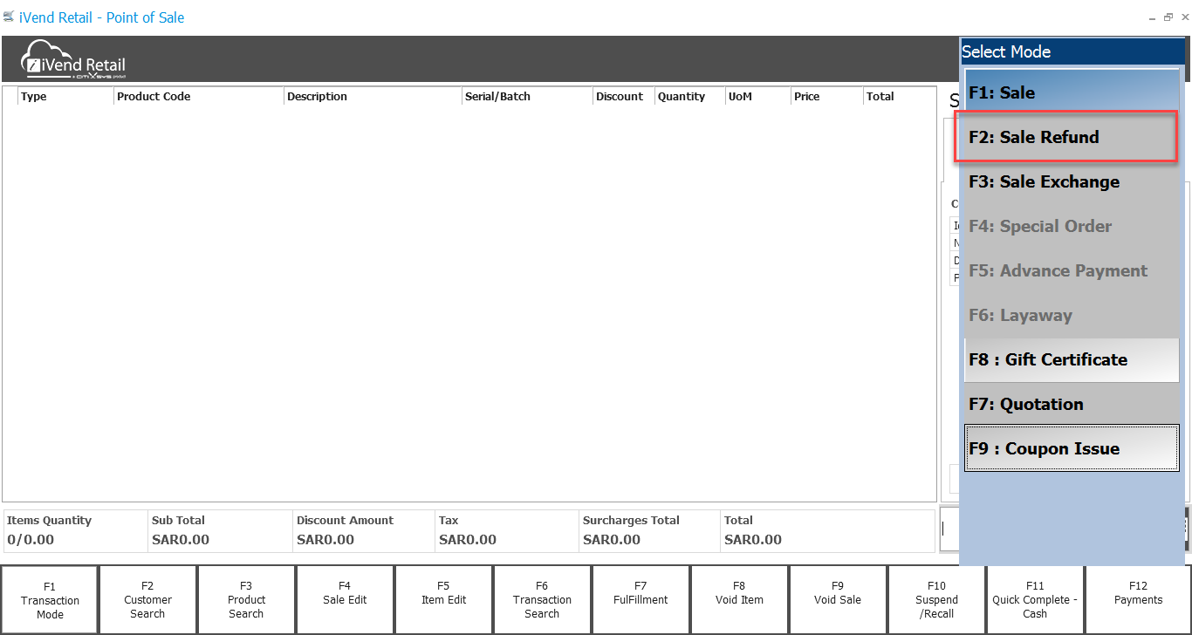Choose F5: Advance Payment option

(x=1072, y=270)
